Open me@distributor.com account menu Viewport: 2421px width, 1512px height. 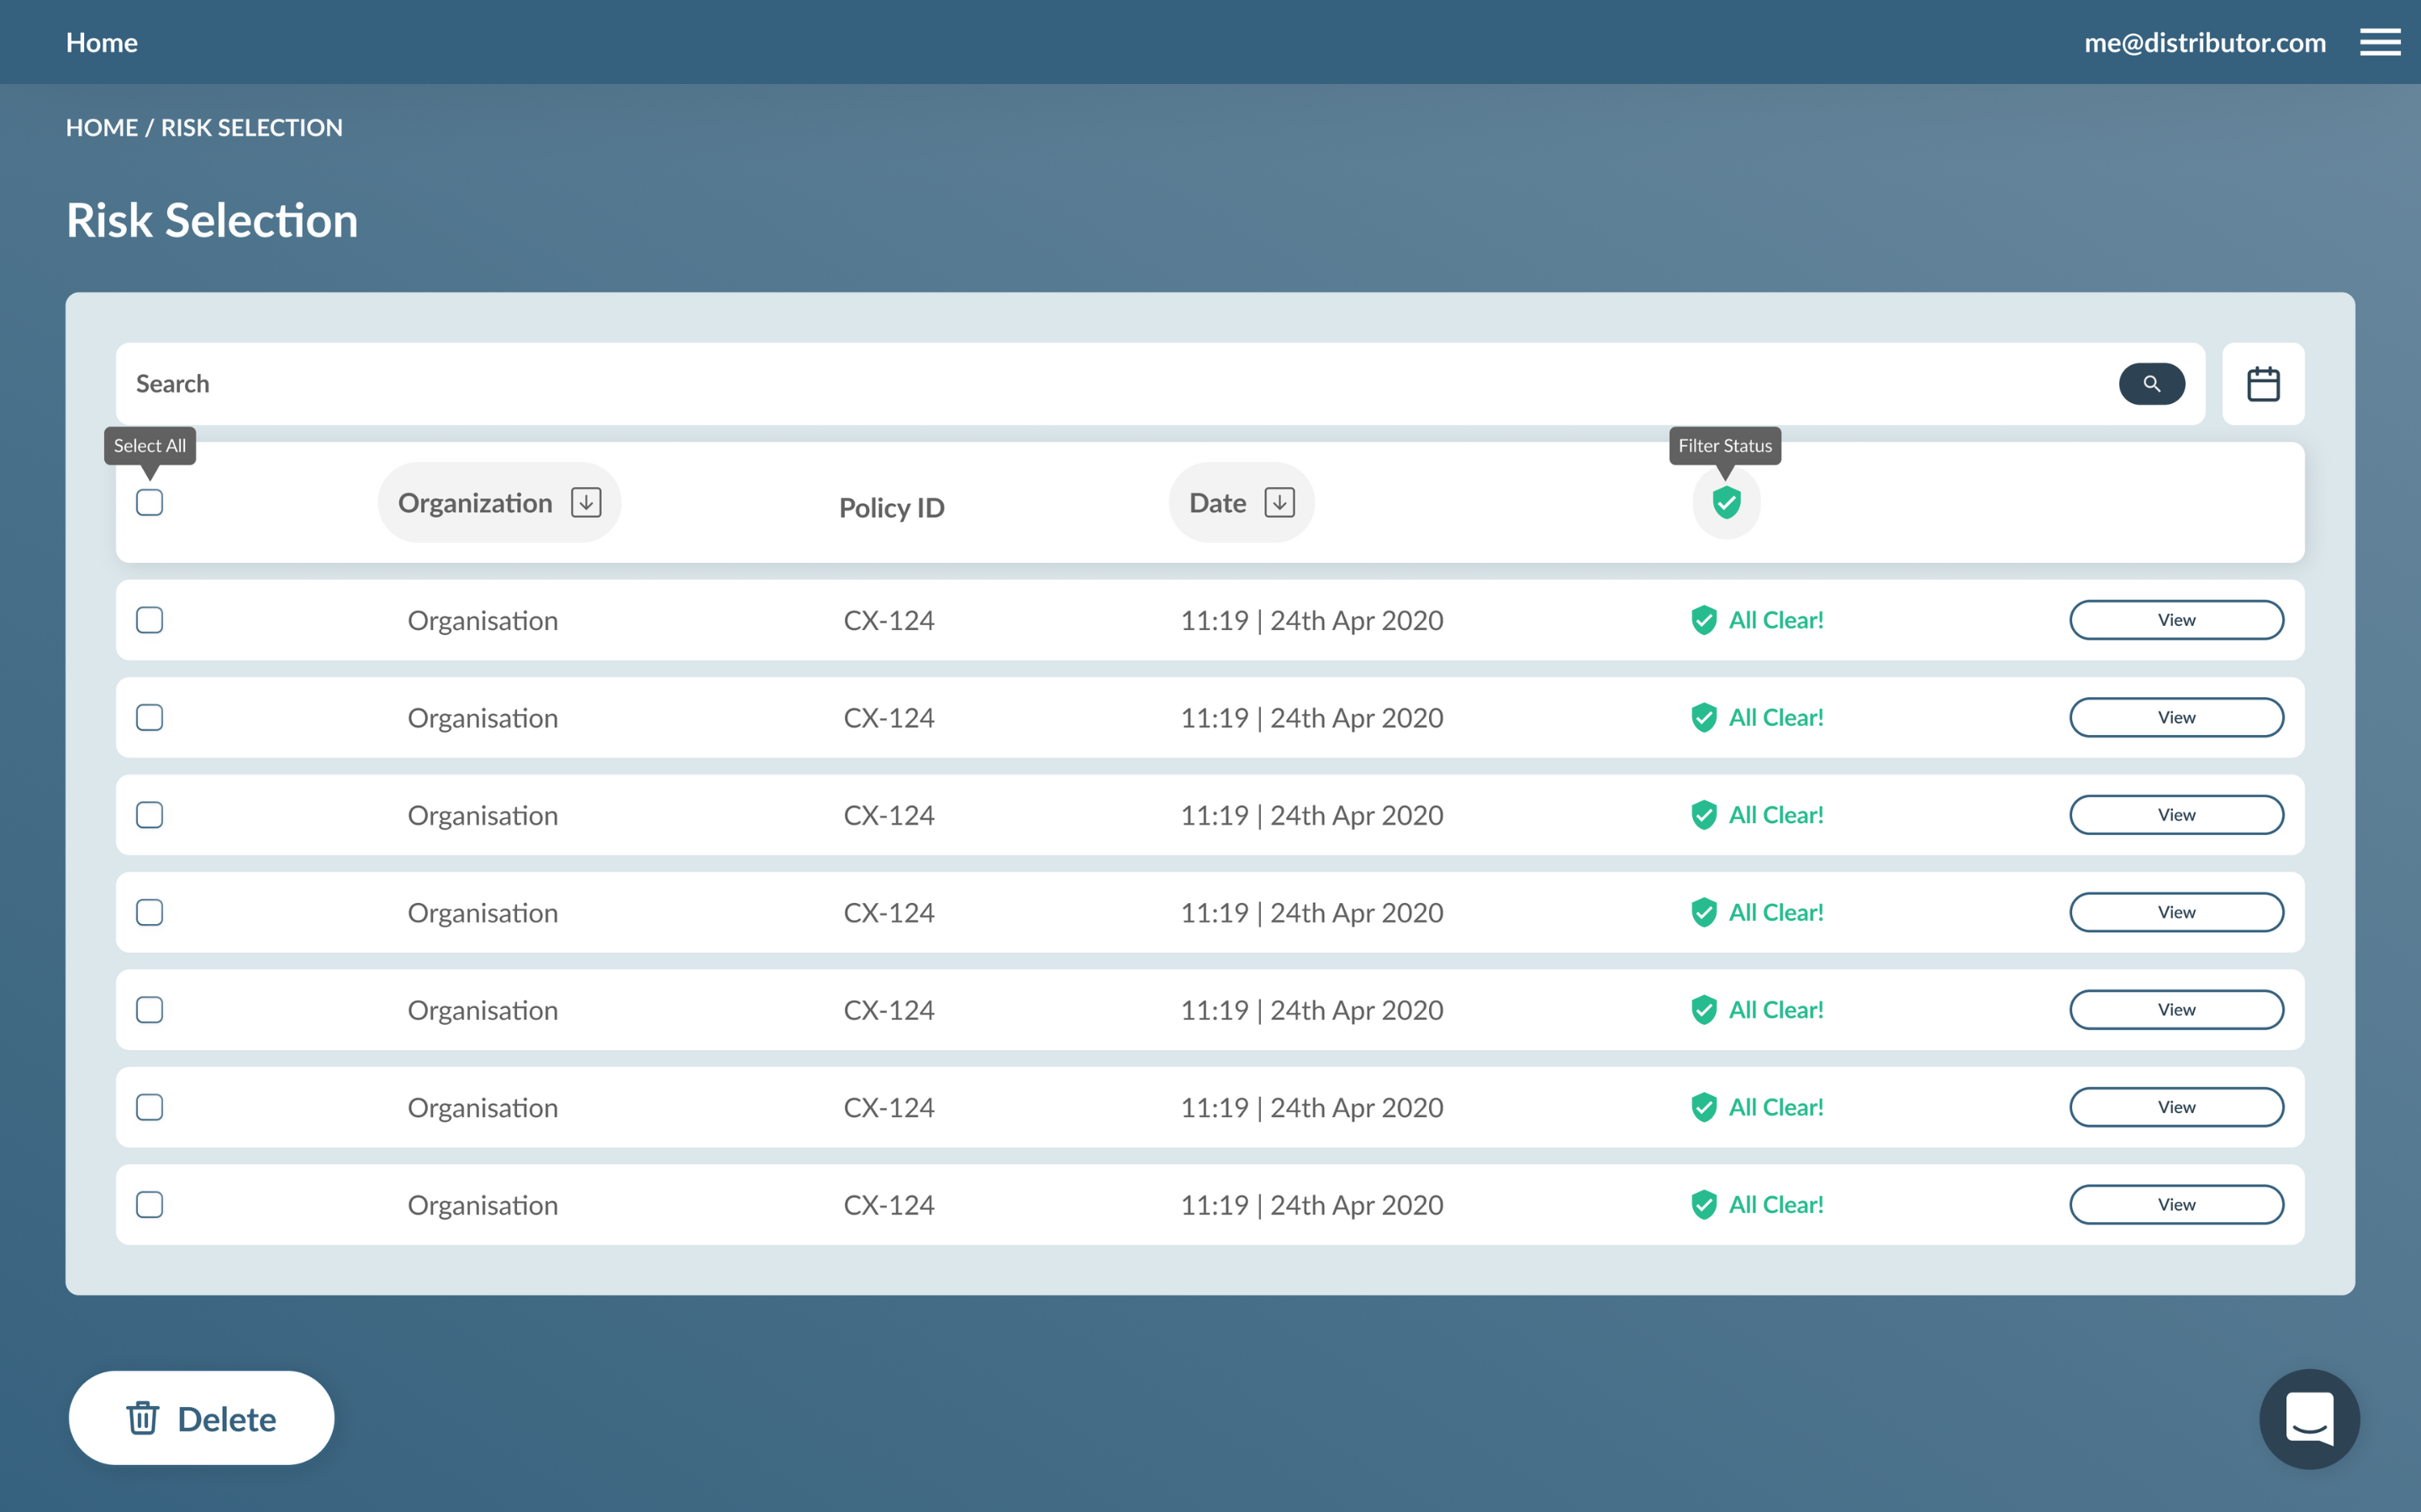tap(2204, 42)
